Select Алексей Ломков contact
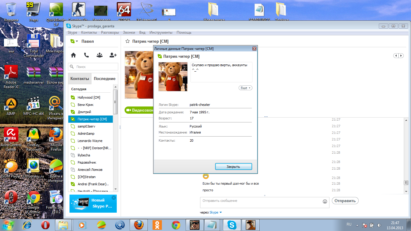The width and height of the screenshot is (411, 231). 91,170
